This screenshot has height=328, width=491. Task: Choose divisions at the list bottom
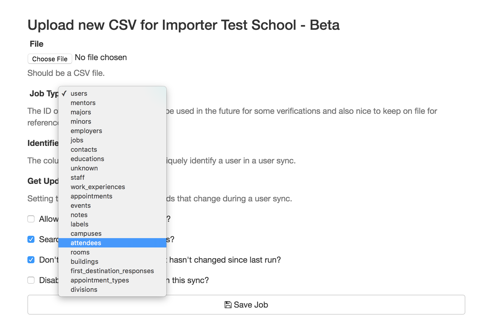(x=112, y=289)
